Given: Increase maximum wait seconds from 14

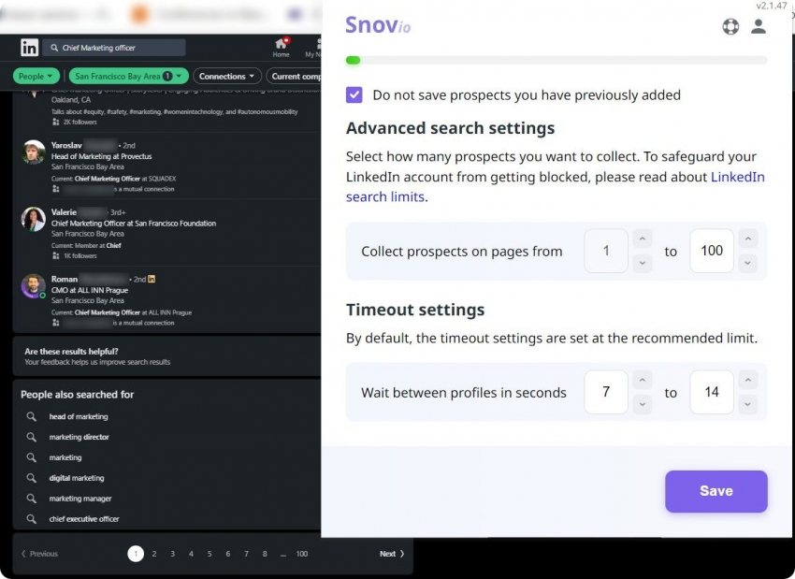Looking at the screenshot, I should [748, 380].
